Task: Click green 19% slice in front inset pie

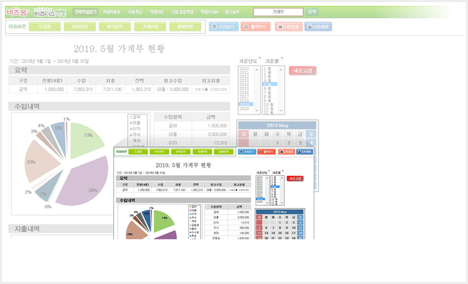Action: pos(163,220)
